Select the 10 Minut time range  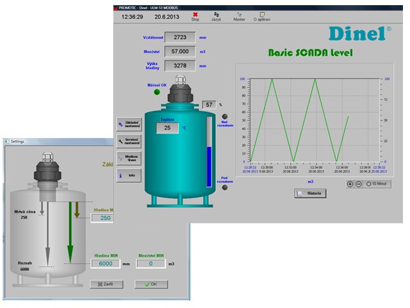click(x=376, y=184)
